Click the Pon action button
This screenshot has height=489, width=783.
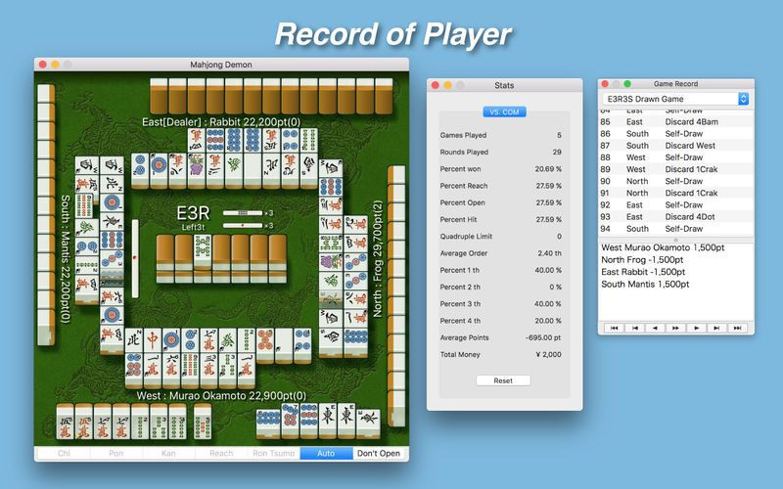click(115, 453)
